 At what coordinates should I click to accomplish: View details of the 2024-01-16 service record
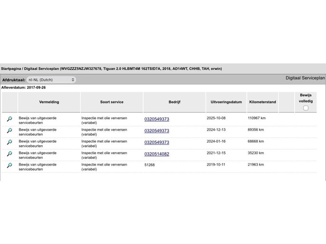(x=9, y=142)
